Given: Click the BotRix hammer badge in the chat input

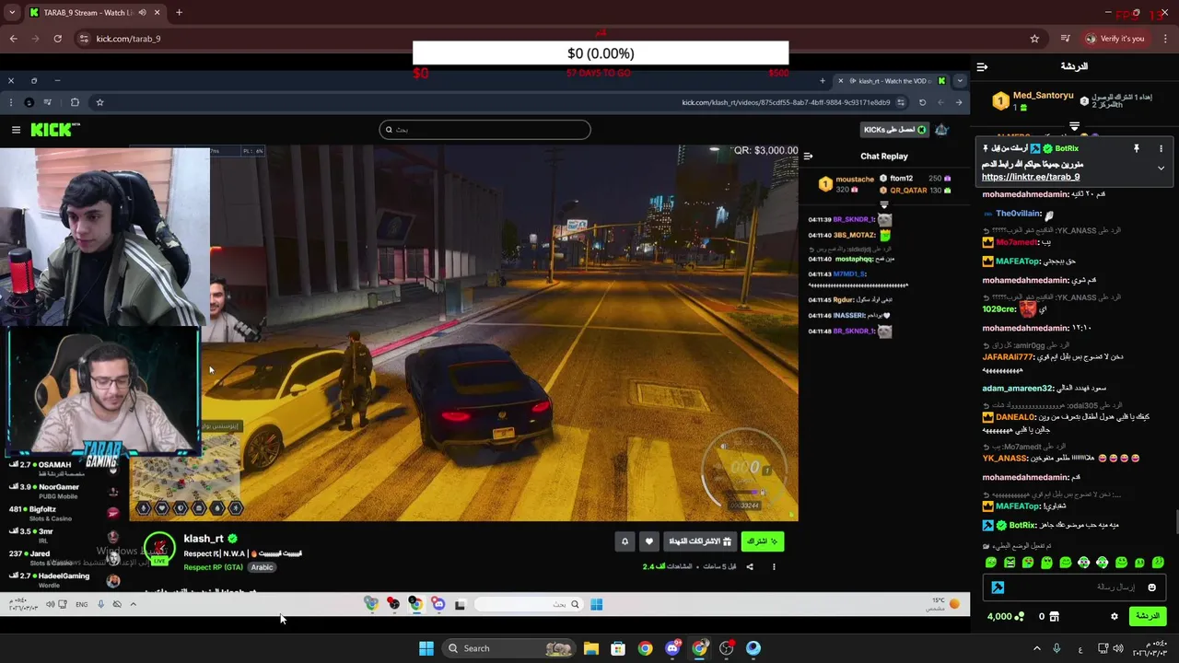Looking at the screenshot, I should pyautogui.click(x=998, y=587).
